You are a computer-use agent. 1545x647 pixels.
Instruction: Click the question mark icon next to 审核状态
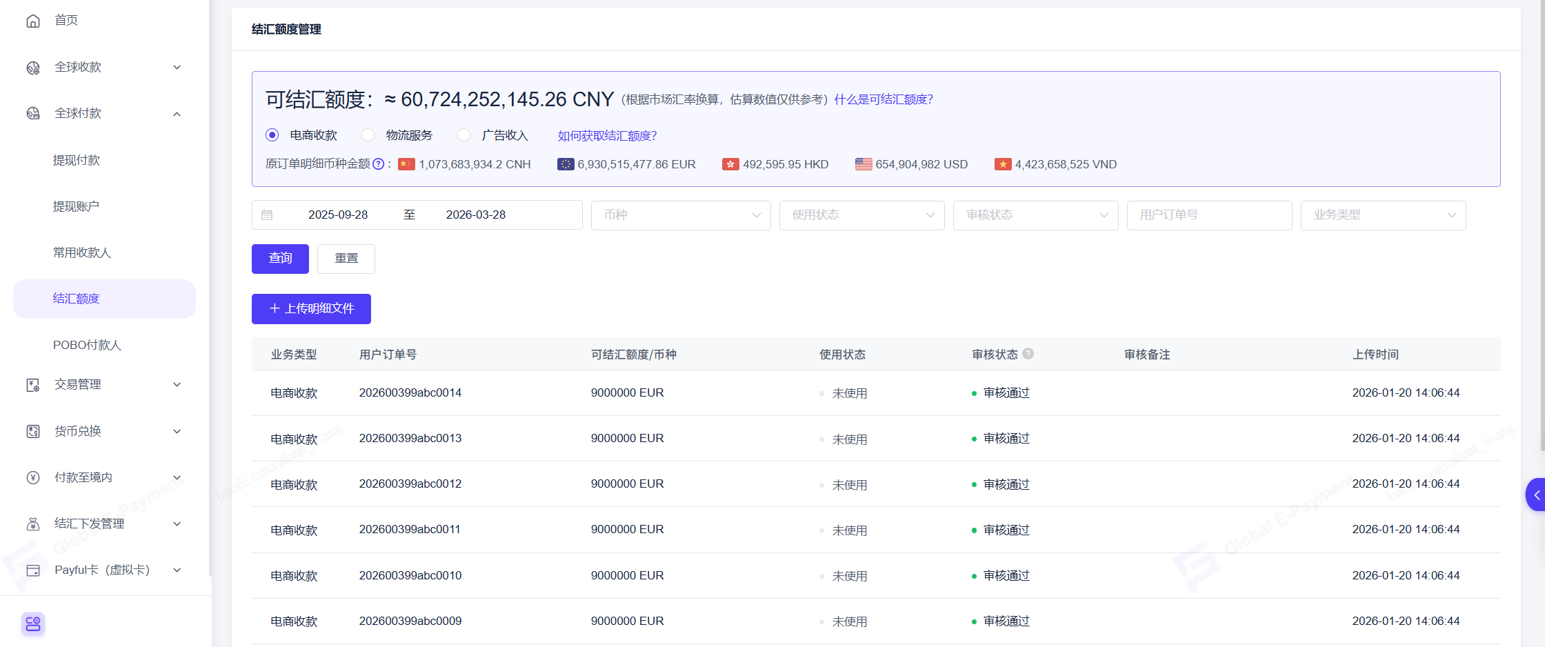[1028, 354]
